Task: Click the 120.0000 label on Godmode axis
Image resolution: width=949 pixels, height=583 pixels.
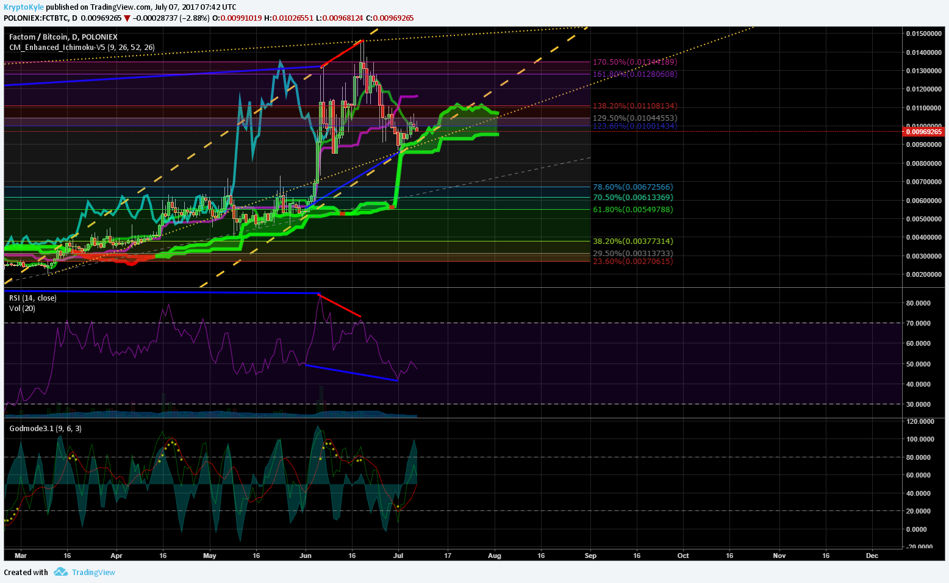Action: tap(920, 421)
